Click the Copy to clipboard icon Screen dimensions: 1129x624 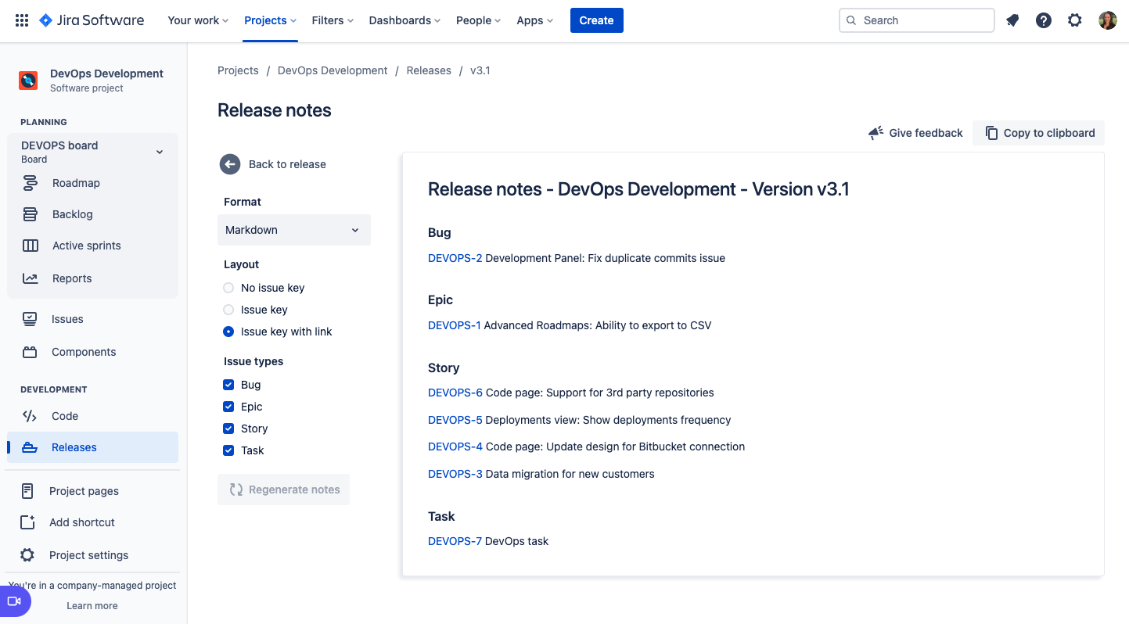tap(991, 133)
